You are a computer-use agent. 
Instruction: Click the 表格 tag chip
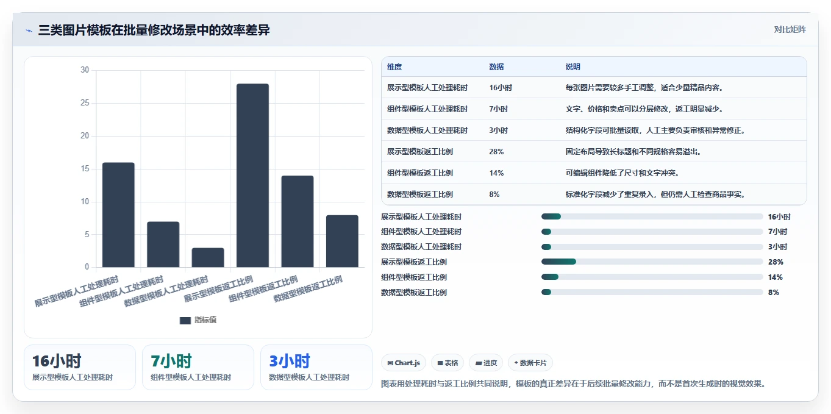(448, 363)
